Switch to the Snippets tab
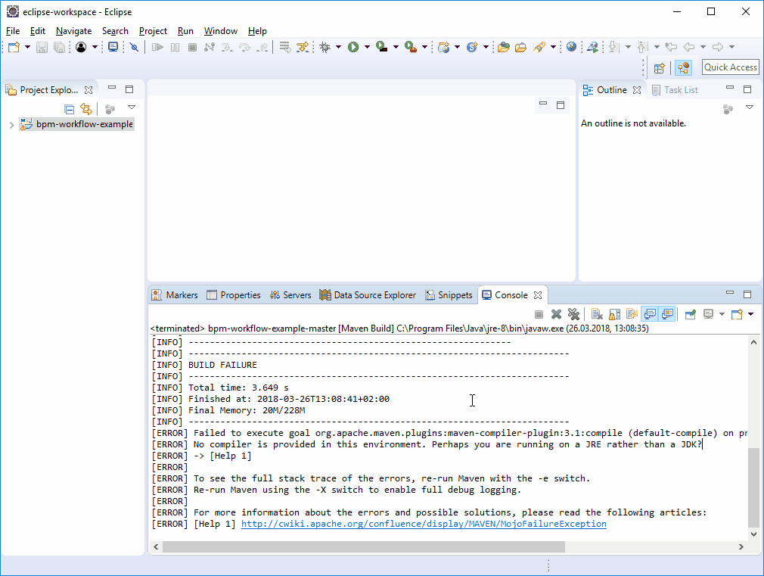The width and height of the screenshot is (764, 576). click(449, 295)
